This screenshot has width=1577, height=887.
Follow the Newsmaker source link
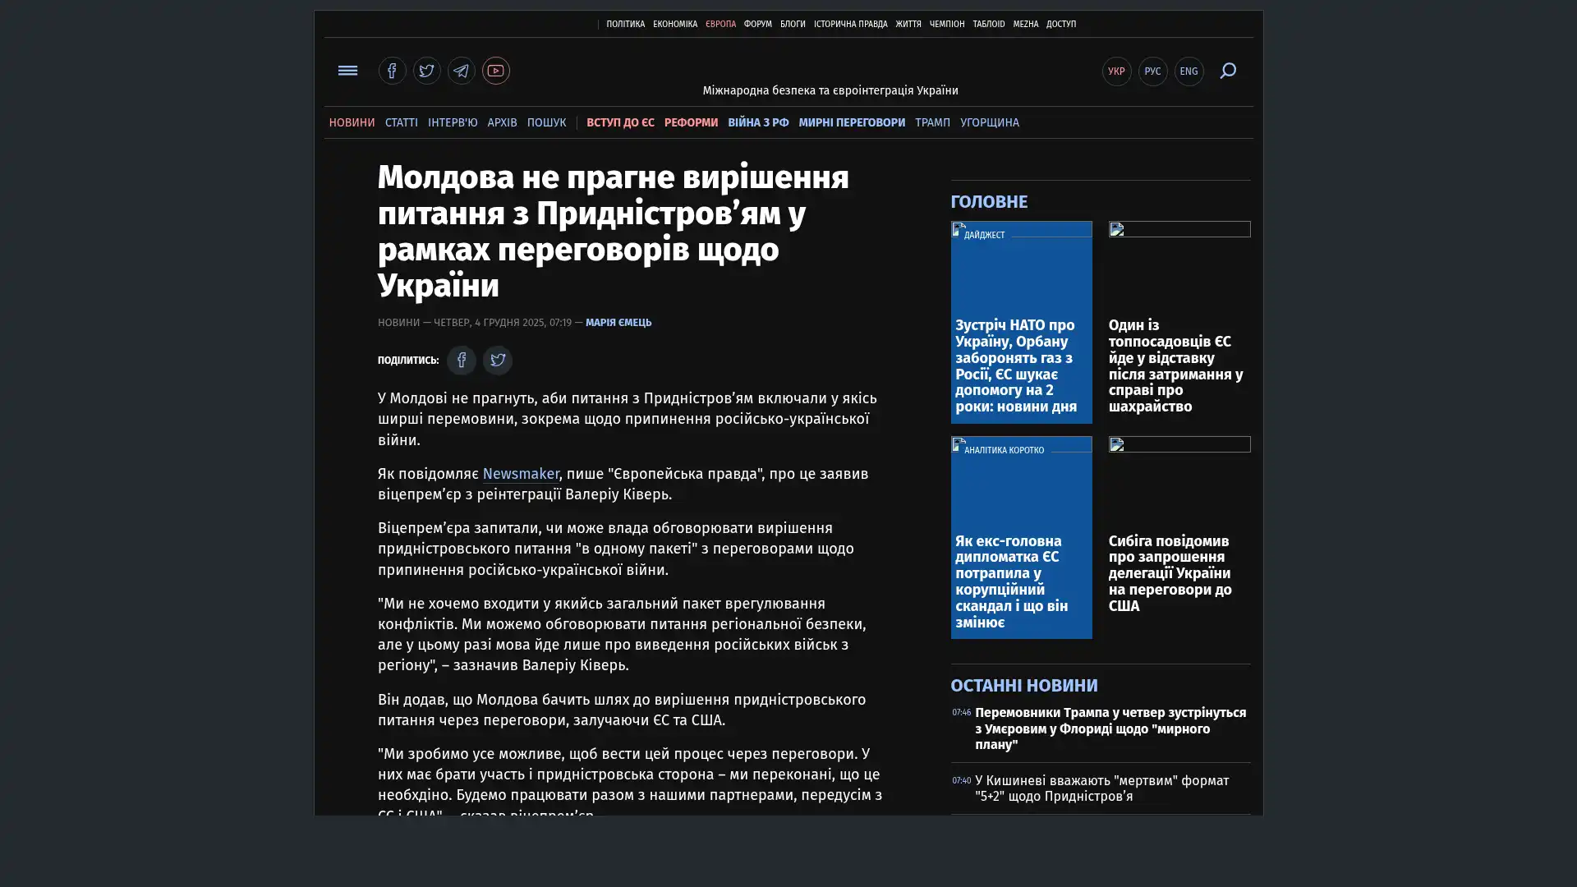tap(520, 474)
